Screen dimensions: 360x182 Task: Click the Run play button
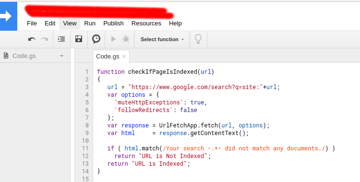[x=113, y=39]
